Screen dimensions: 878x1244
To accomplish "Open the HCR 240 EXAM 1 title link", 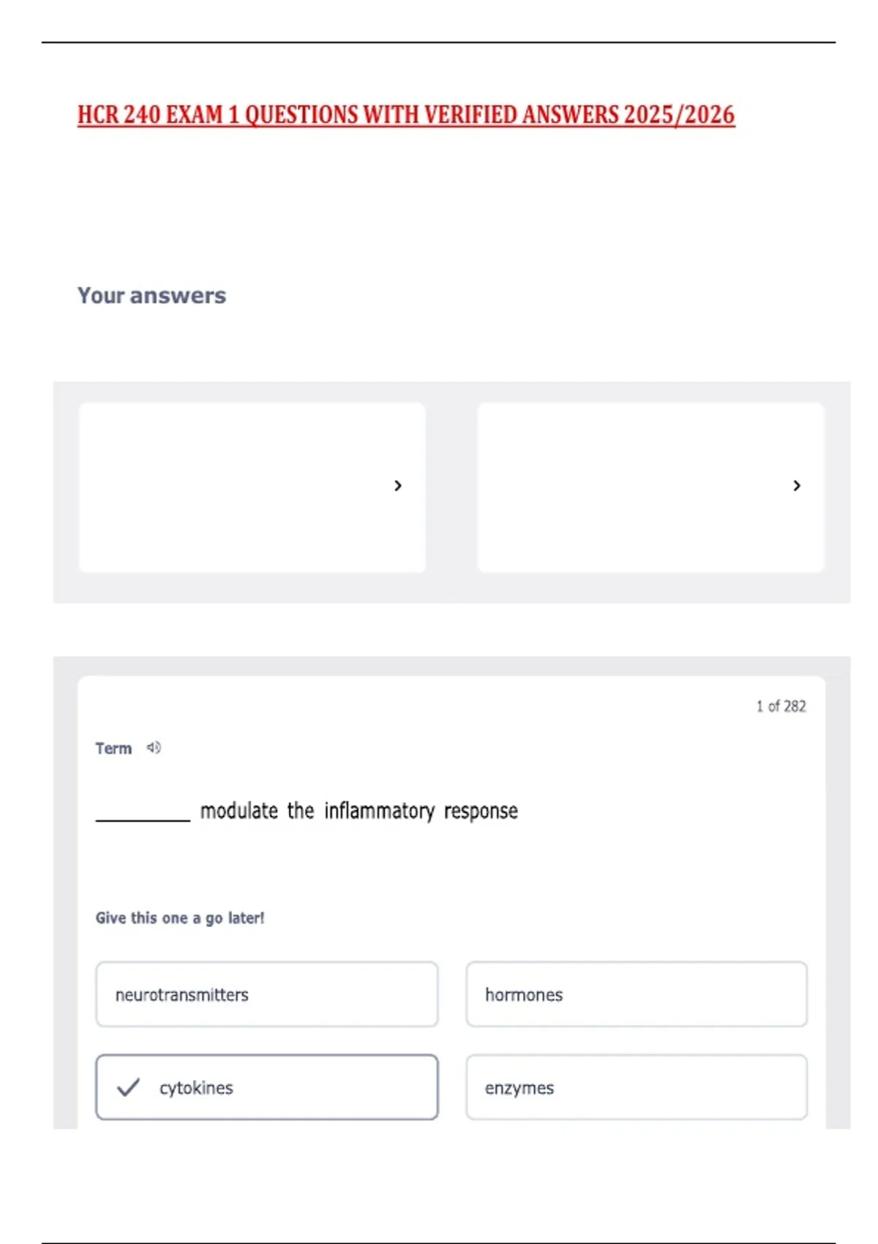I will coord(406,116).
